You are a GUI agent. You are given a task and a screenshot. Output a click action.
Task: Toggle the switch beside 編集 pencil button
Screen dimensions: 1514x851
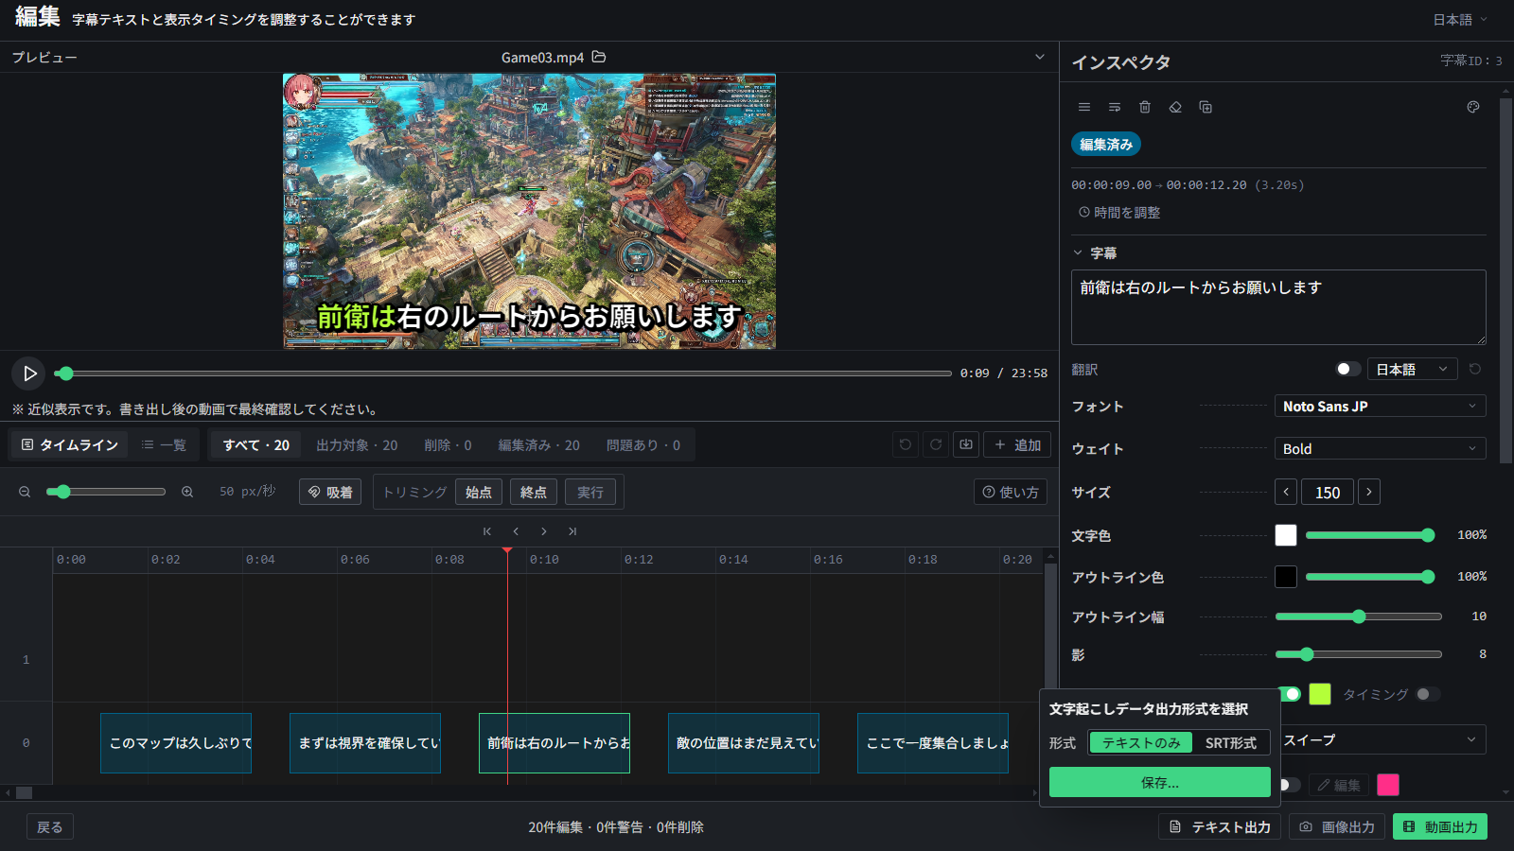click(1289, 785)
